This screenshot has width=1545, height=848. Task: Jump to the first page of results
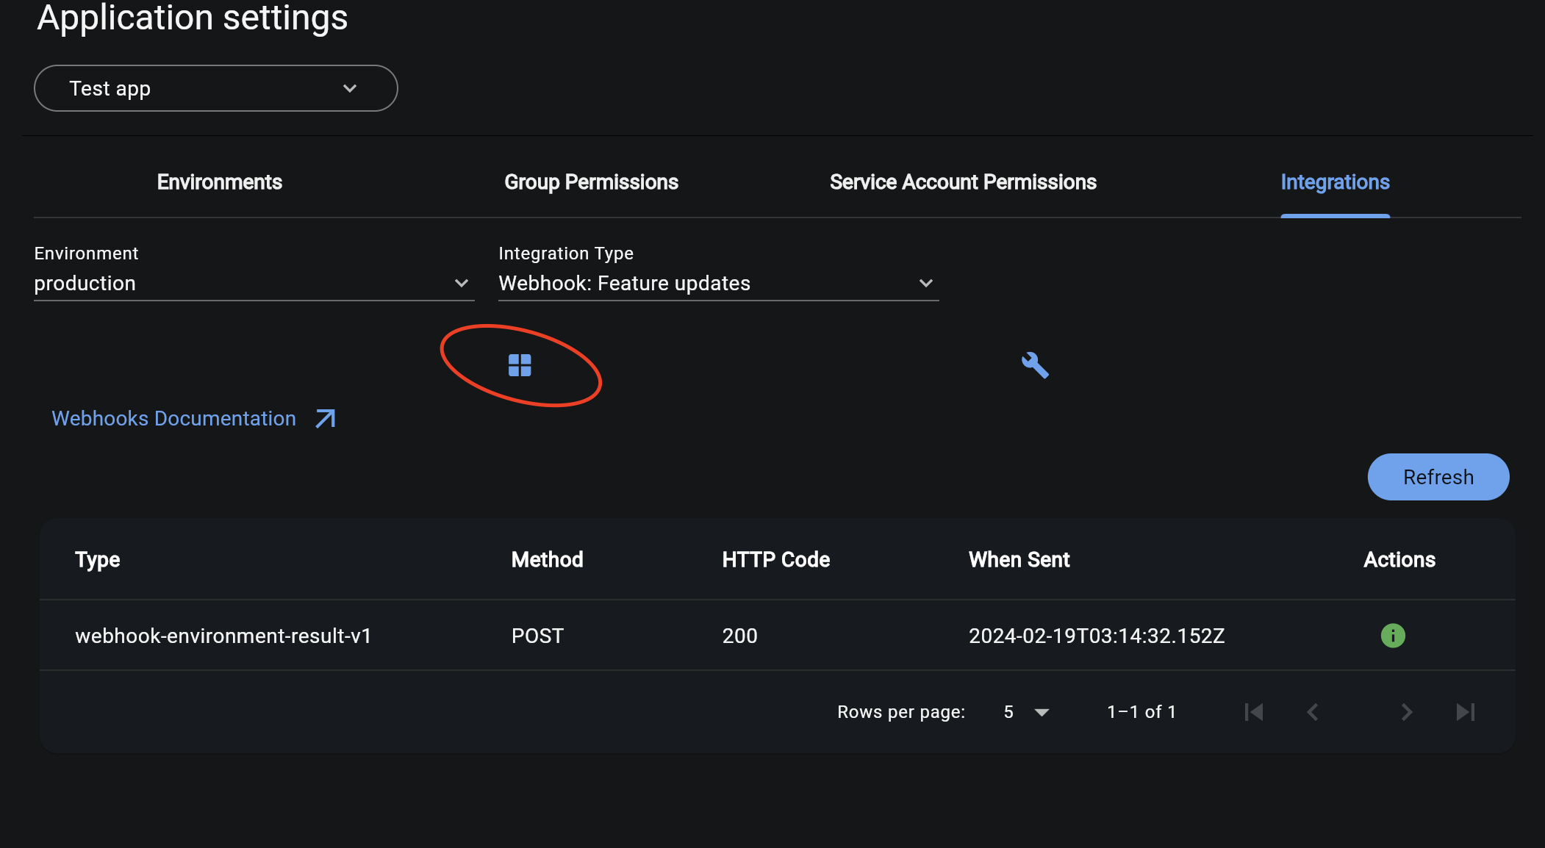pos(1253,711)
